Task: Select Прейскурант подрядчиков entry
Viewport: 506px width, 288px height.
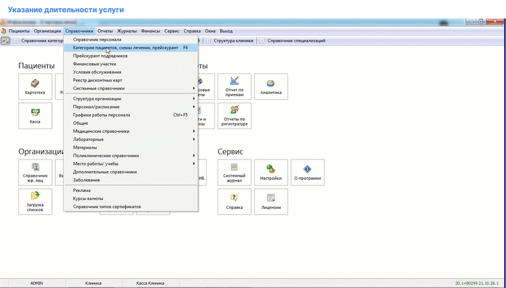Action: tap(131, 56)
